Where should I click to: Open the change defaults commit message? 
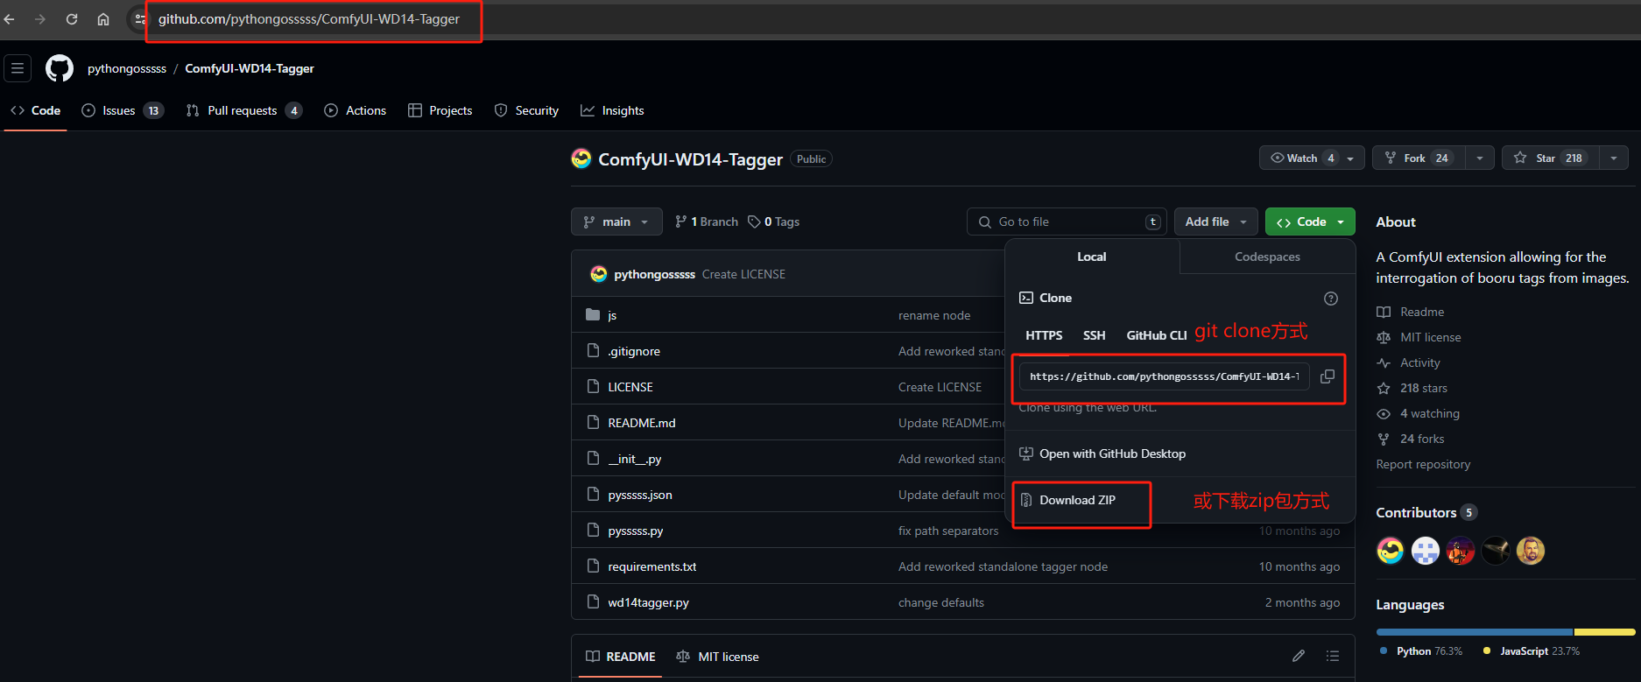[x=941, y=602]
